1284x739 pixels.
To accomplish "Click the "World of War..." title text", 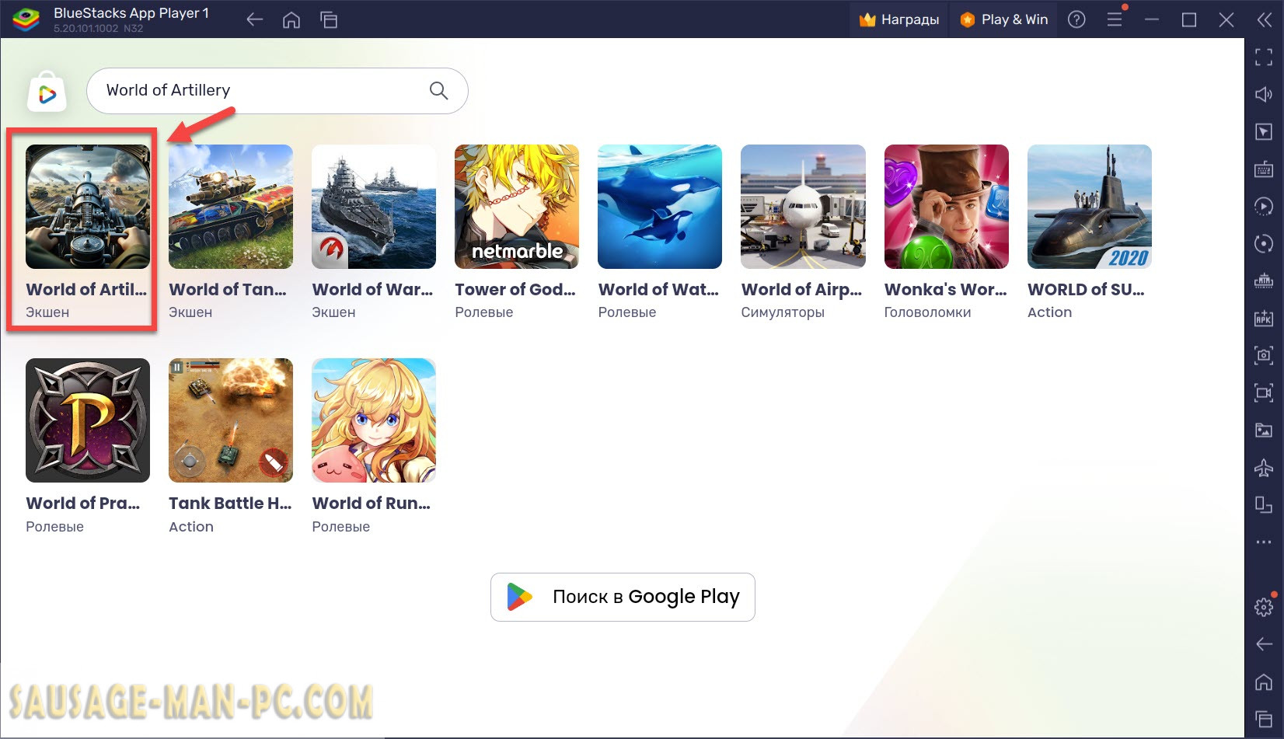I will [372, 289].
